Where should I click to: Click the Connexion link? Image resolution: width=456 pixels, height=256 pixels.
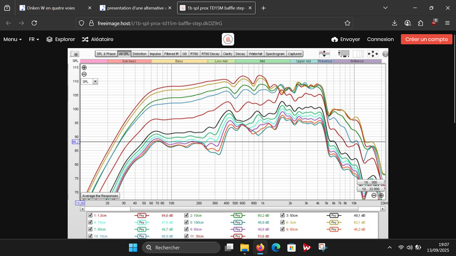click(x=380, y=39)
